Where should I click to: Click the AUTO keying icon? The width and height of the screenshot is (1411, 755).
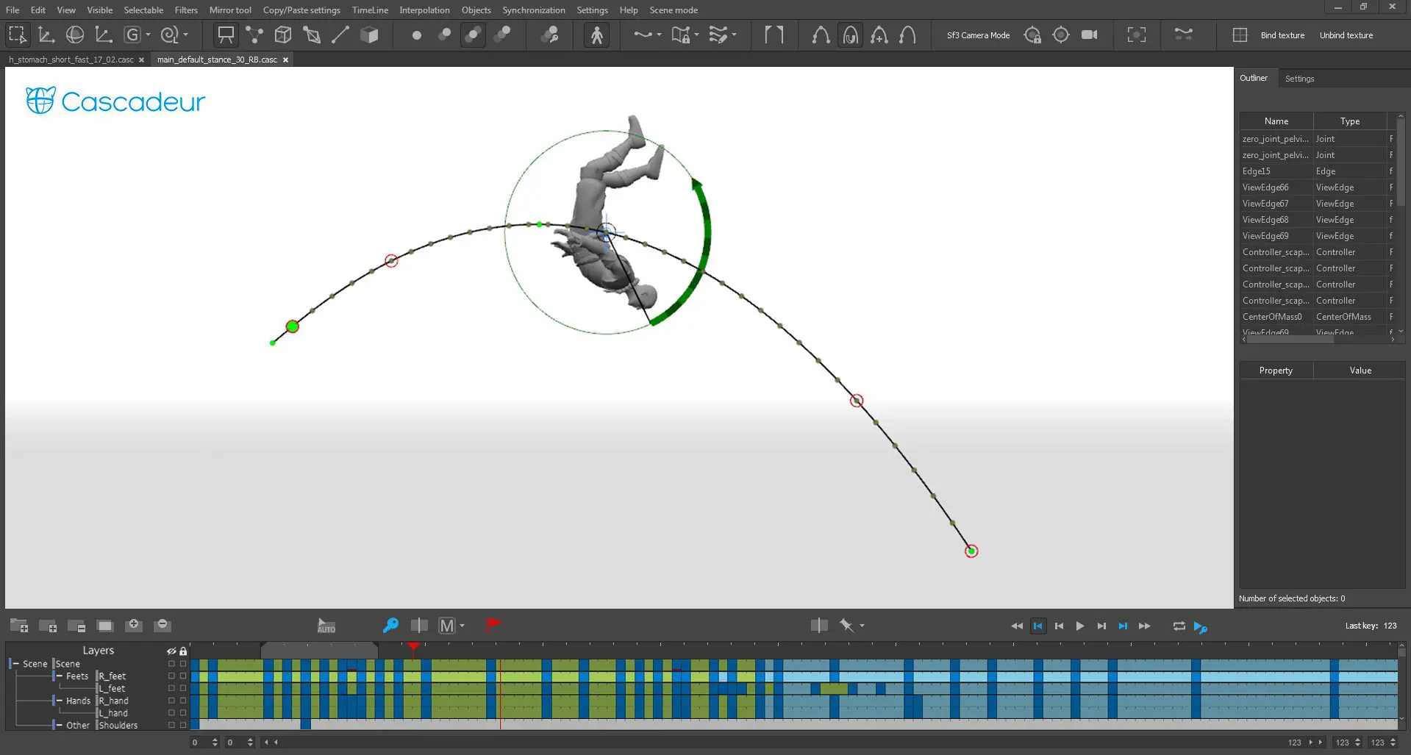[326, 626]
